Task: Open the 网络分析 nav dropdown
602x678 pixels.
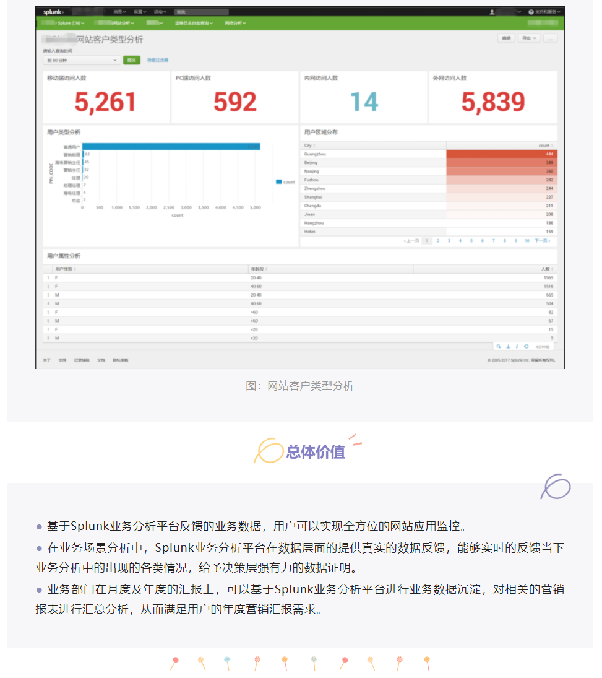Action: [x=235, y=23]
